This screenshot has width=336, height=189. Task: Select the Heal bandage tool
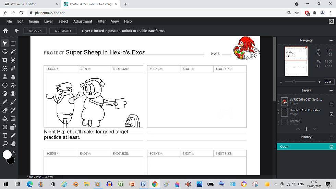tap(13, 68)
